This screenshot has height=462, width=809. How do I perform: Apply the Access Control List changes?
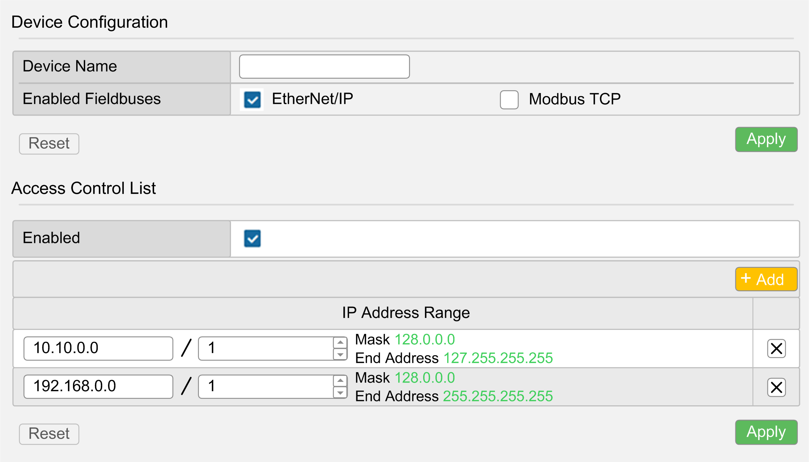766,432
